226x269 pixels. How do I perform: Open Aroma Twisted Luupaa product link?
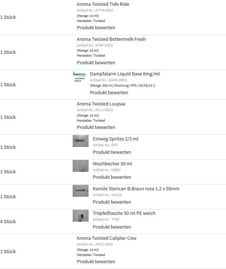tap(101, 104)
